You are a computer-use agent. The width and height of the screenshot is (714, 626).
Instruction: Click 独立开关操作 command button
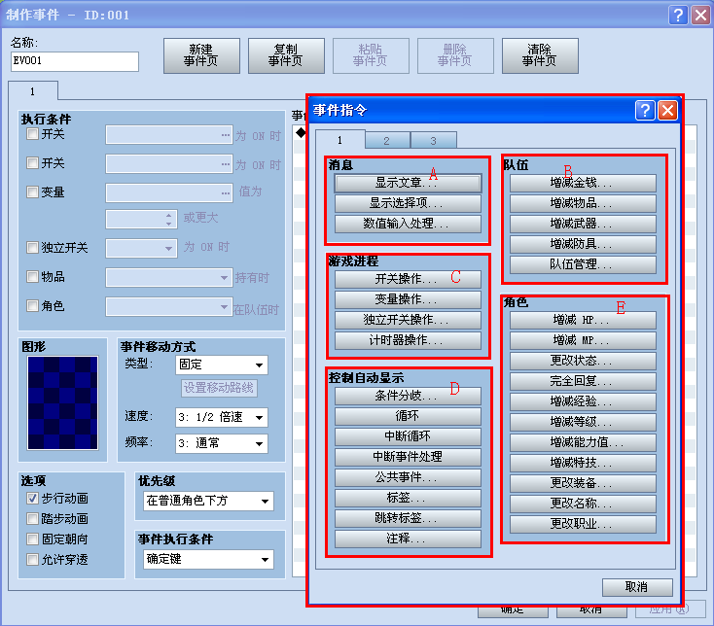pyautogui.click(x=408, y=320)
